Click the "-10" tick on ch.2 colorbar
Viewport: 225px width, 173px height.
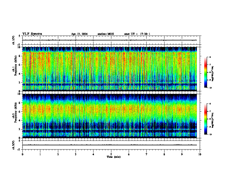pyautogui.click(x=210, y=135)
